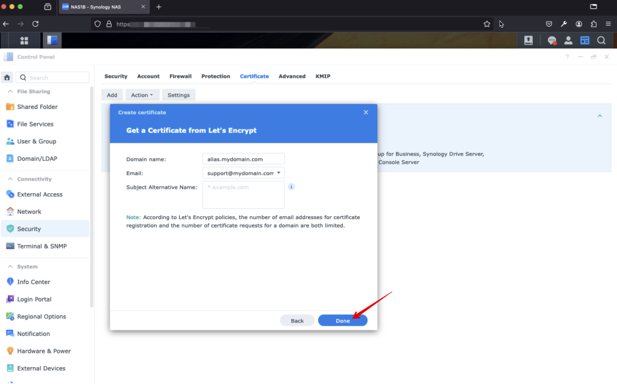Click the Subject Alternative Name text area

click(243, 195)
